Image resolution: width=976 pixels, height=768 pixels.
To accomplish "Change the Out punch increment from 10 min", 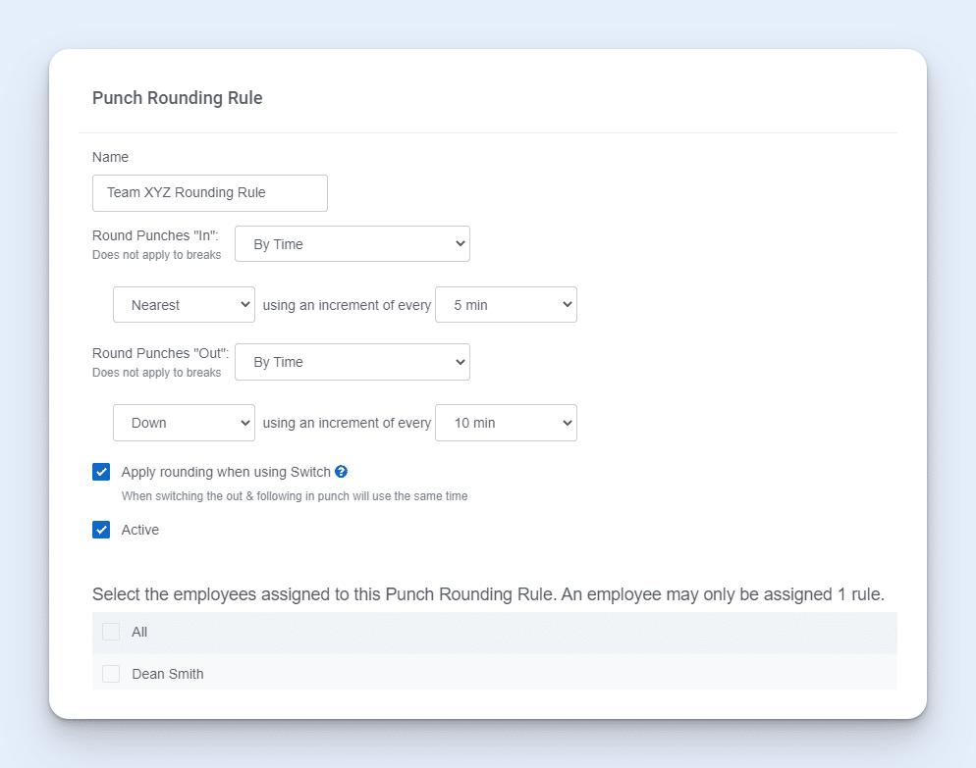I will 506,423.
